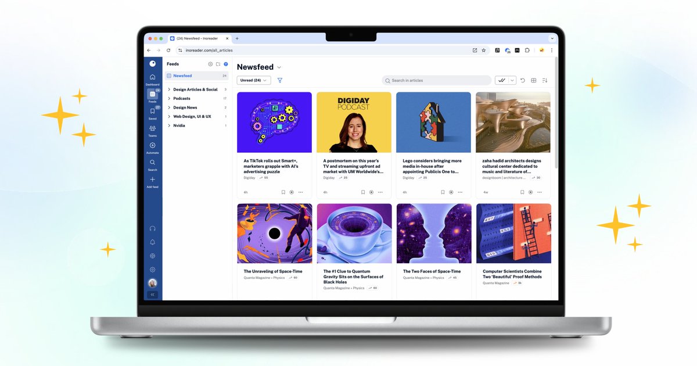697x366 pixels.
Task: Bookmark the Lego considers article
Action: 442,192
